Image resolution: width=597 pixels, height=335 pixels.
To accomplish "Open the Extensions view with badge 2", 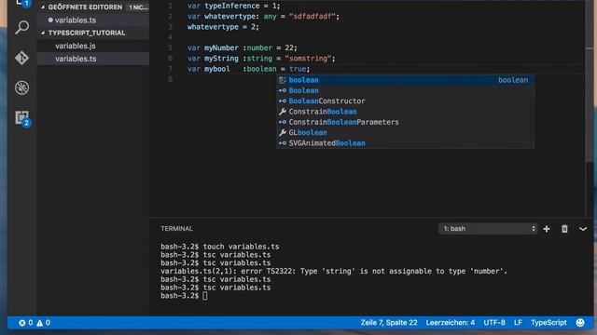I will tap(22, 118).
